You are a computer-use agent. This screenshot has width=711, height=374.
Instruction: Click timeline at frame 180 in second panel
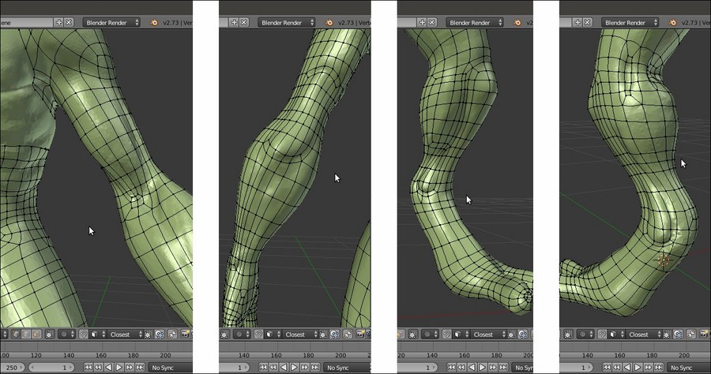308,355
